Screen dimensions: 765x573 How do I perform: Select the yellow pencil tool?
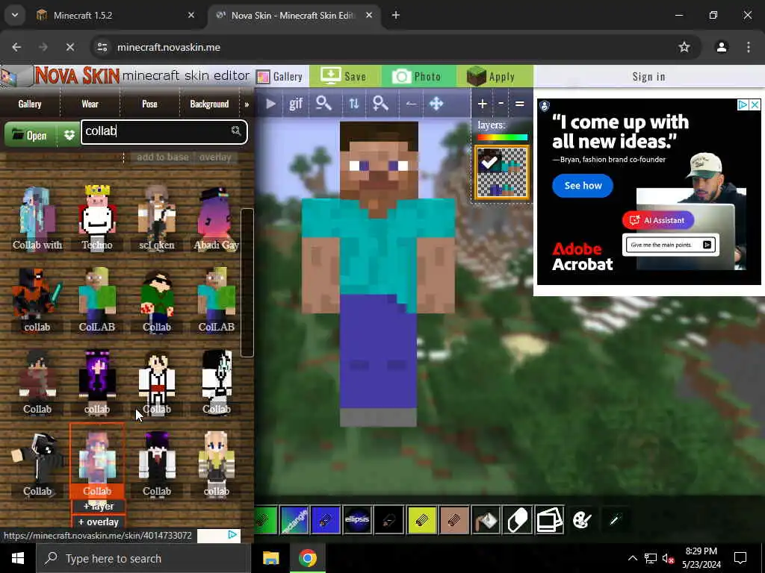[421, 520]
